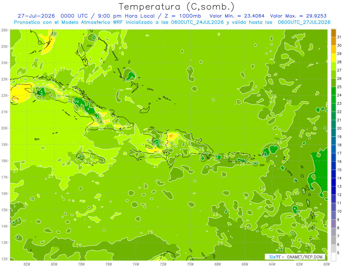The image size is (347, 268).
Task: Click the "17N" latitude axis label
Action: coord(4,177)
